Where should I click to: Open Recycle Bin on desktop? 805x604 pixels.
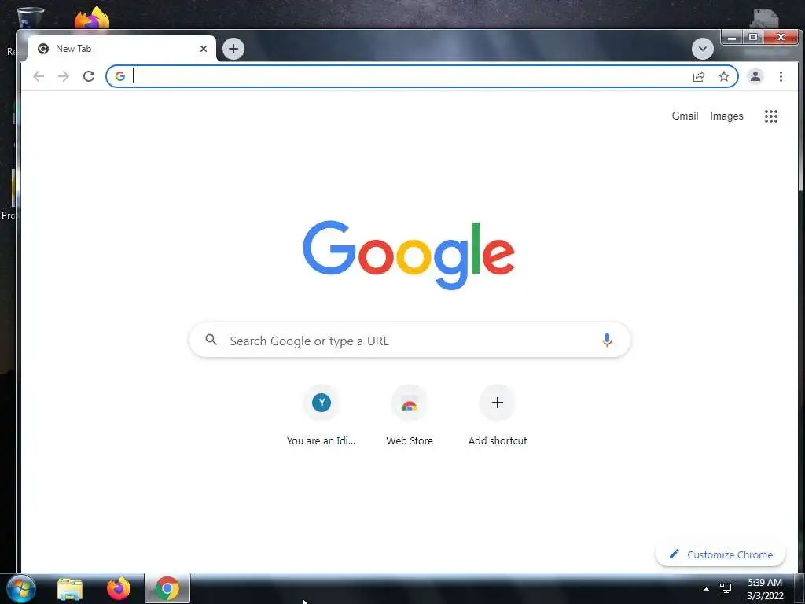(29, 18)
